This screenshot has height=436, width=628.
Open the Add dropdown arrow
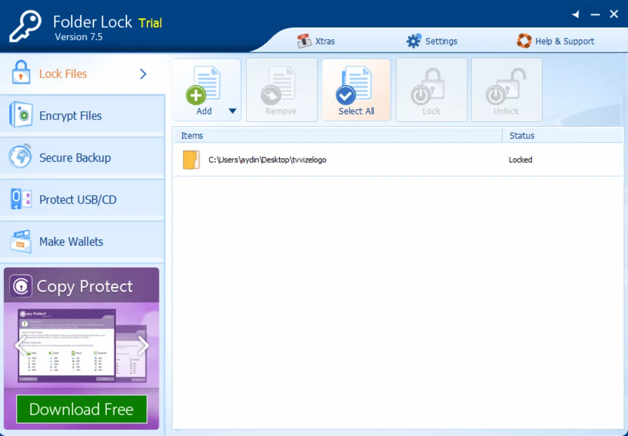[x=233, y=111]
